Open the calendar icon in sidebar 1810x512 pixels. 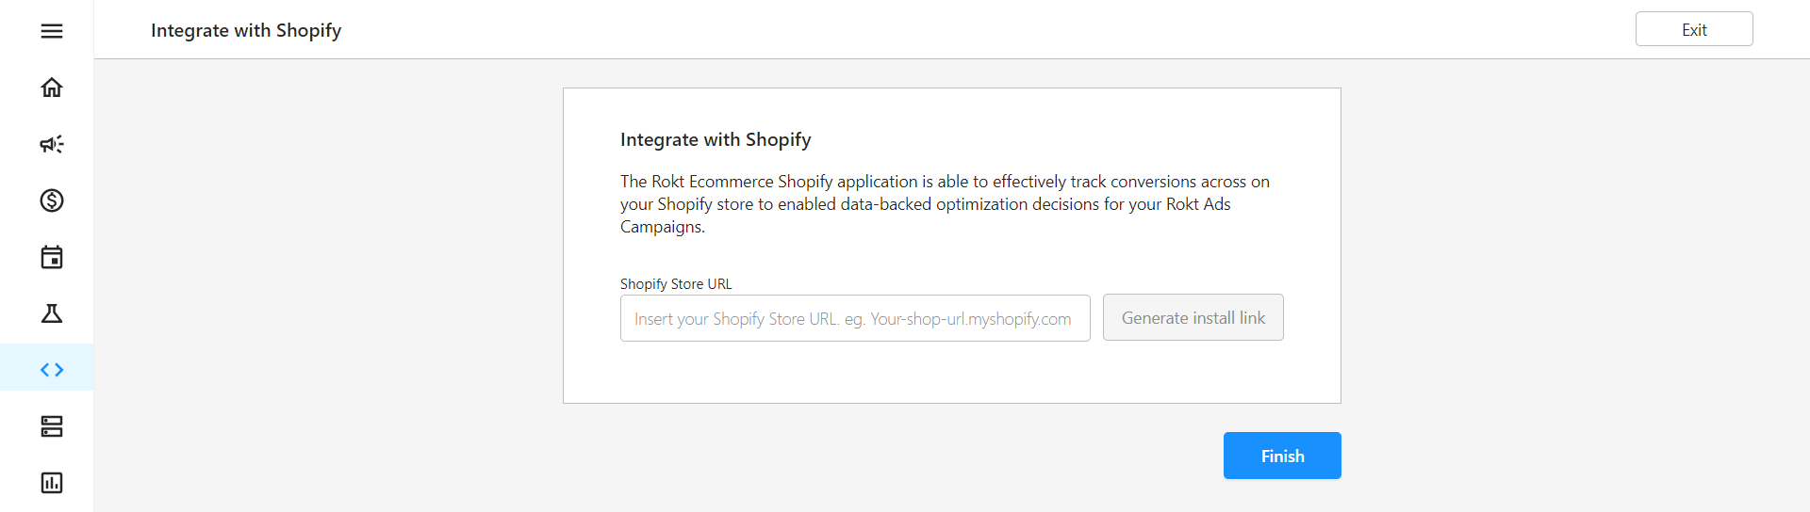52,257
